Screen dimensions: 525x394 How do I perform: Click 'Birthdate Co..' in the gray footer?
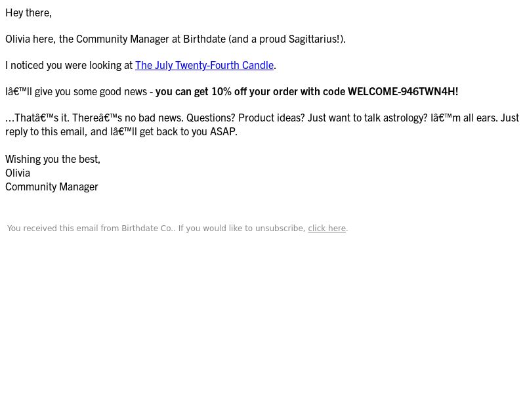tap(148, 228)
